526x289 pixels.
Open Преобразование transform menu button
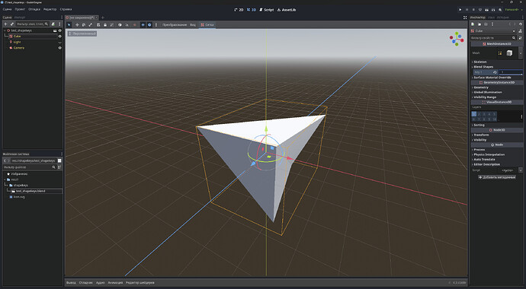175,25
